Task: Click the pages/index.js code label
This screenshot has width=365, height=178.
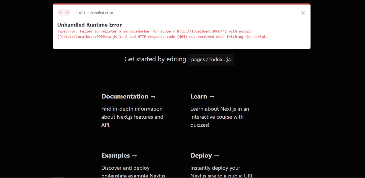Action: click(x=211, y=60)
